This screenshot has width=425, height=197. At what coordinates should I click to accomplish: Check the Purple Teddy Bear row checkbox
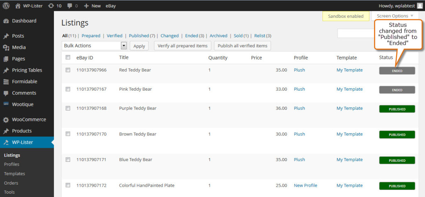click(x=68, y=108)
